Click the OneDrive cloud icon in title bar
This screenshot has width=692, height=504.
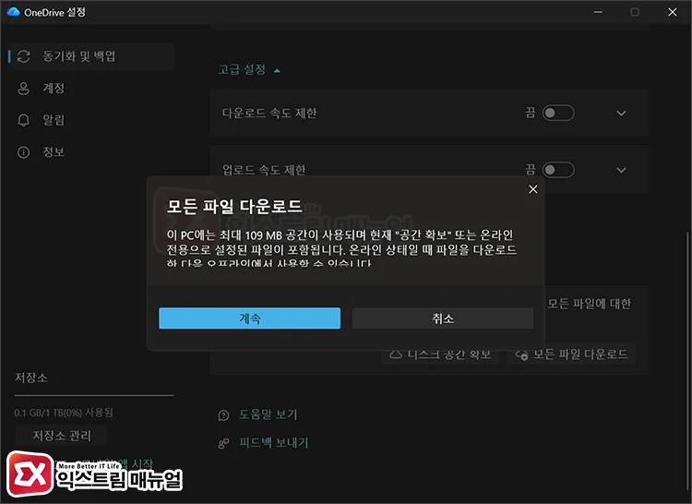coord(13,12)
